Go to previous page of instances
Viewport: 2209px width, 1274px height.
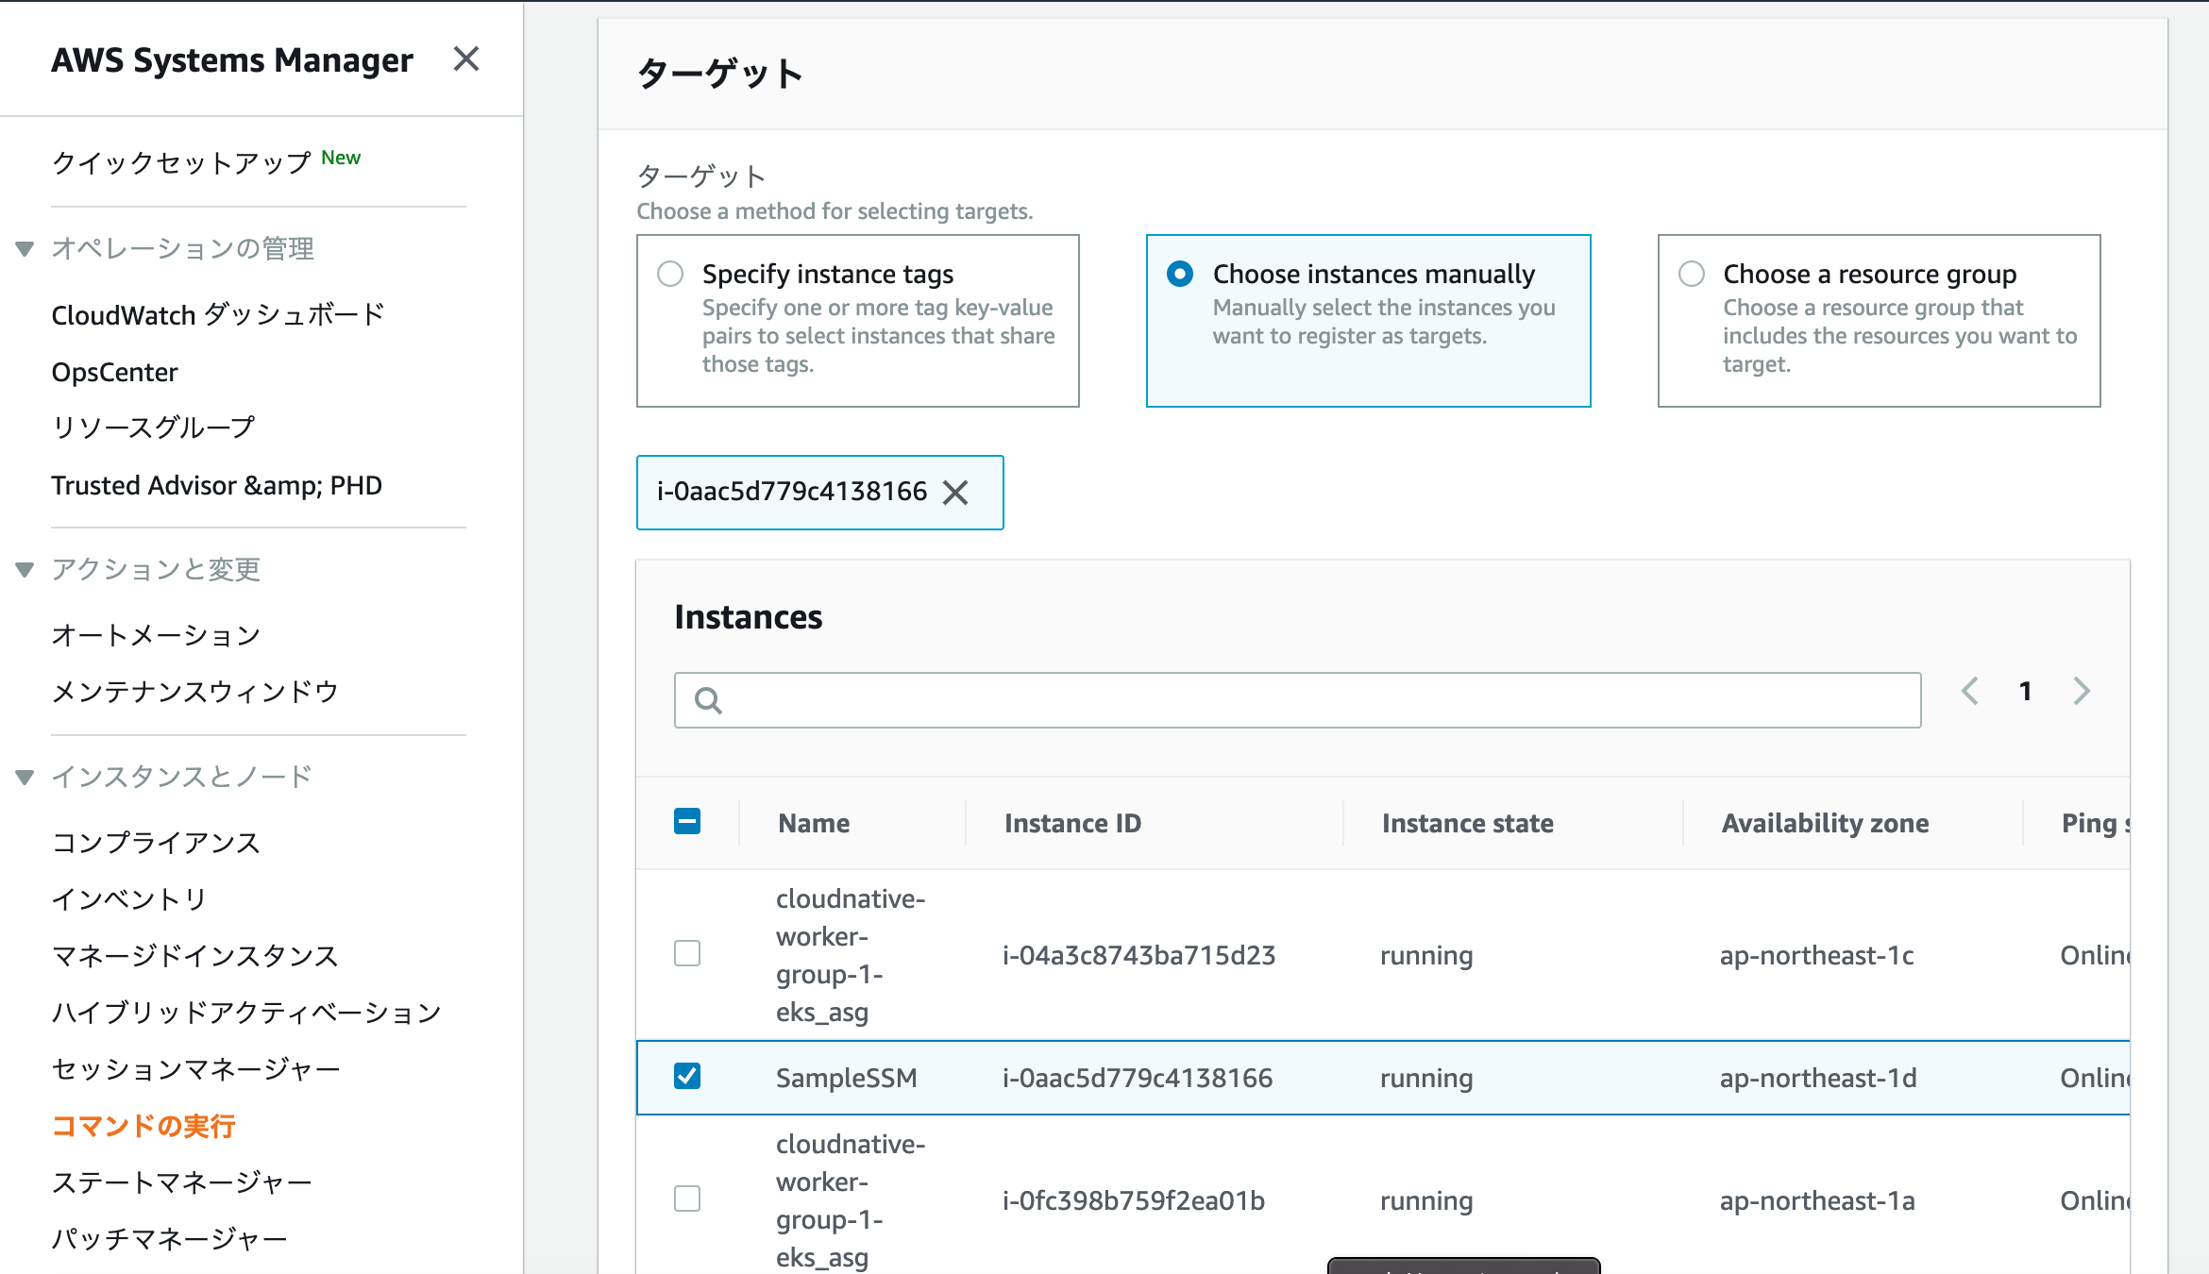click(1969, 691)
